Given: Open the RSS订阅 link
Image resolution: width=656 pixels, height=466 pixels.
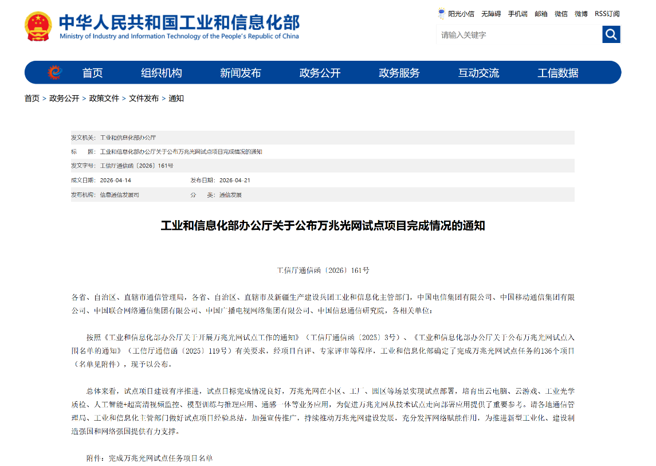Looking at the screenshot, I should [x=607, y=14].
